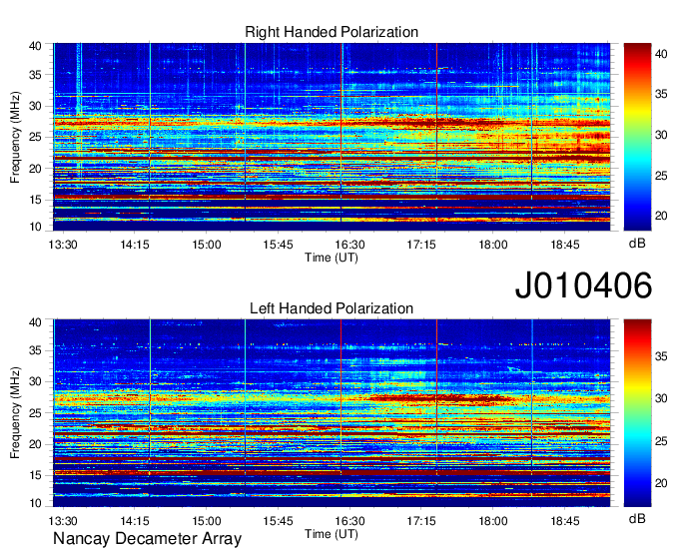The height and width of the screenshot is (551, 679).
Task: Click the 25 MHz frequency tick on Right Handed plot
Action: pos(35,137)
